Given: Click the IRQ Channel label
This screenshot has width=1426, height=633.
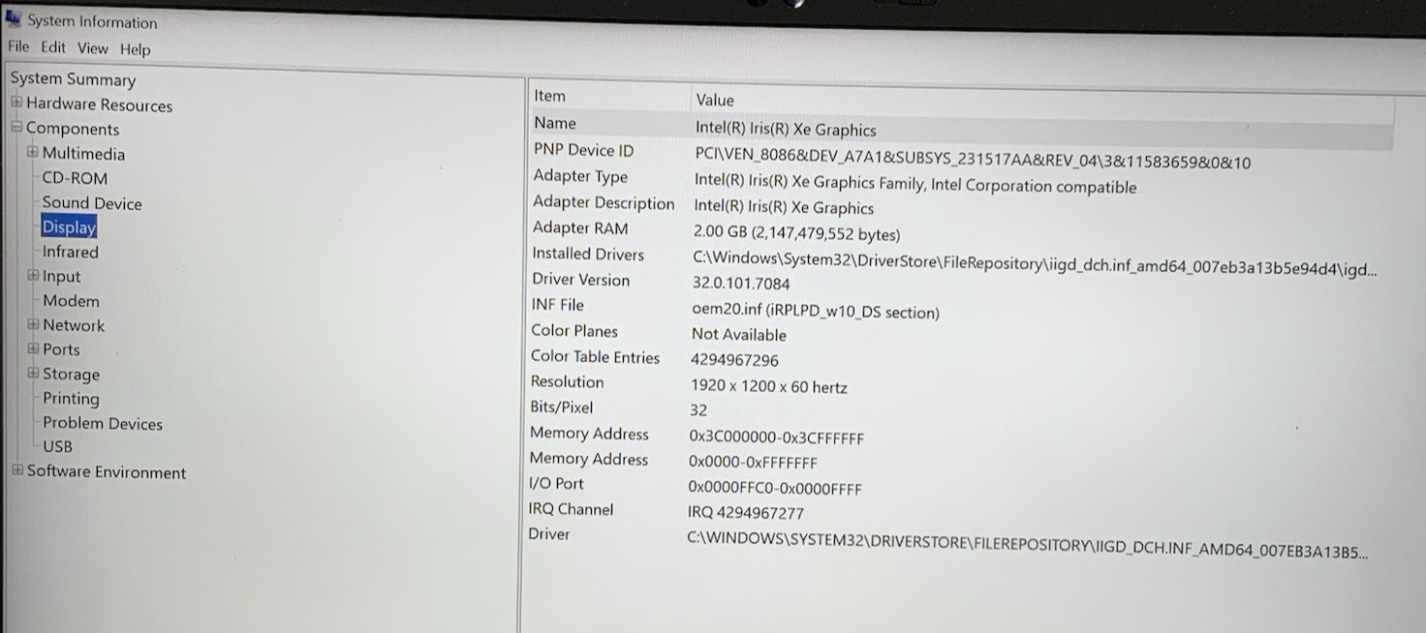Looking at the screenshot, I should point(572,509).
